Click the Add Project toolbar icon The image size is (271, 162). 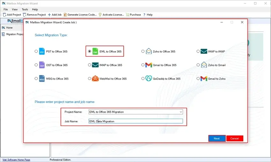coord(4,15)
